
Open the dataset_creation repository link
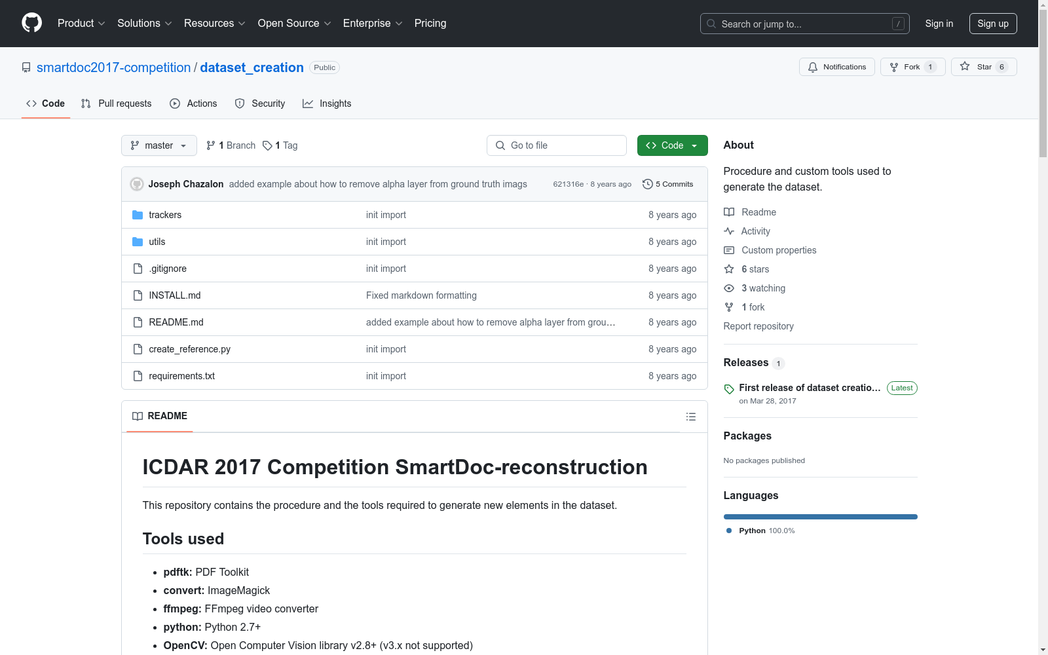[252, 67]
